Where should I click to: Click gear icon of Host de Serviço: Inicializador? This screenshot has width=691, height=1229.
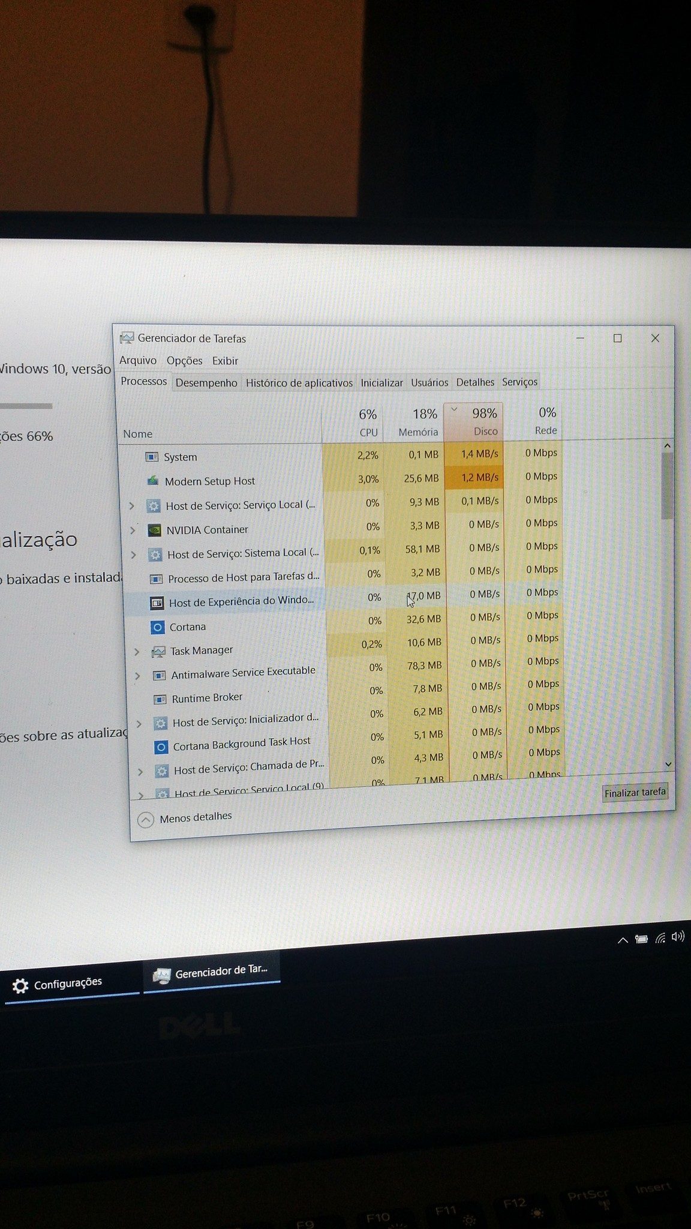(x=160, y=724)
